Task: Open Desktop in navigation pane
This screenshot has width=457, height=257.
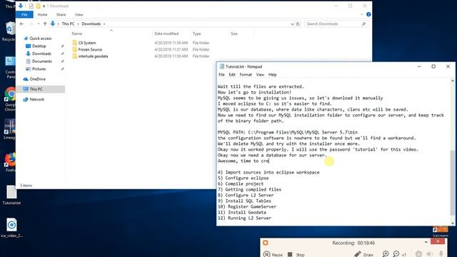Action: click(39, 46)
